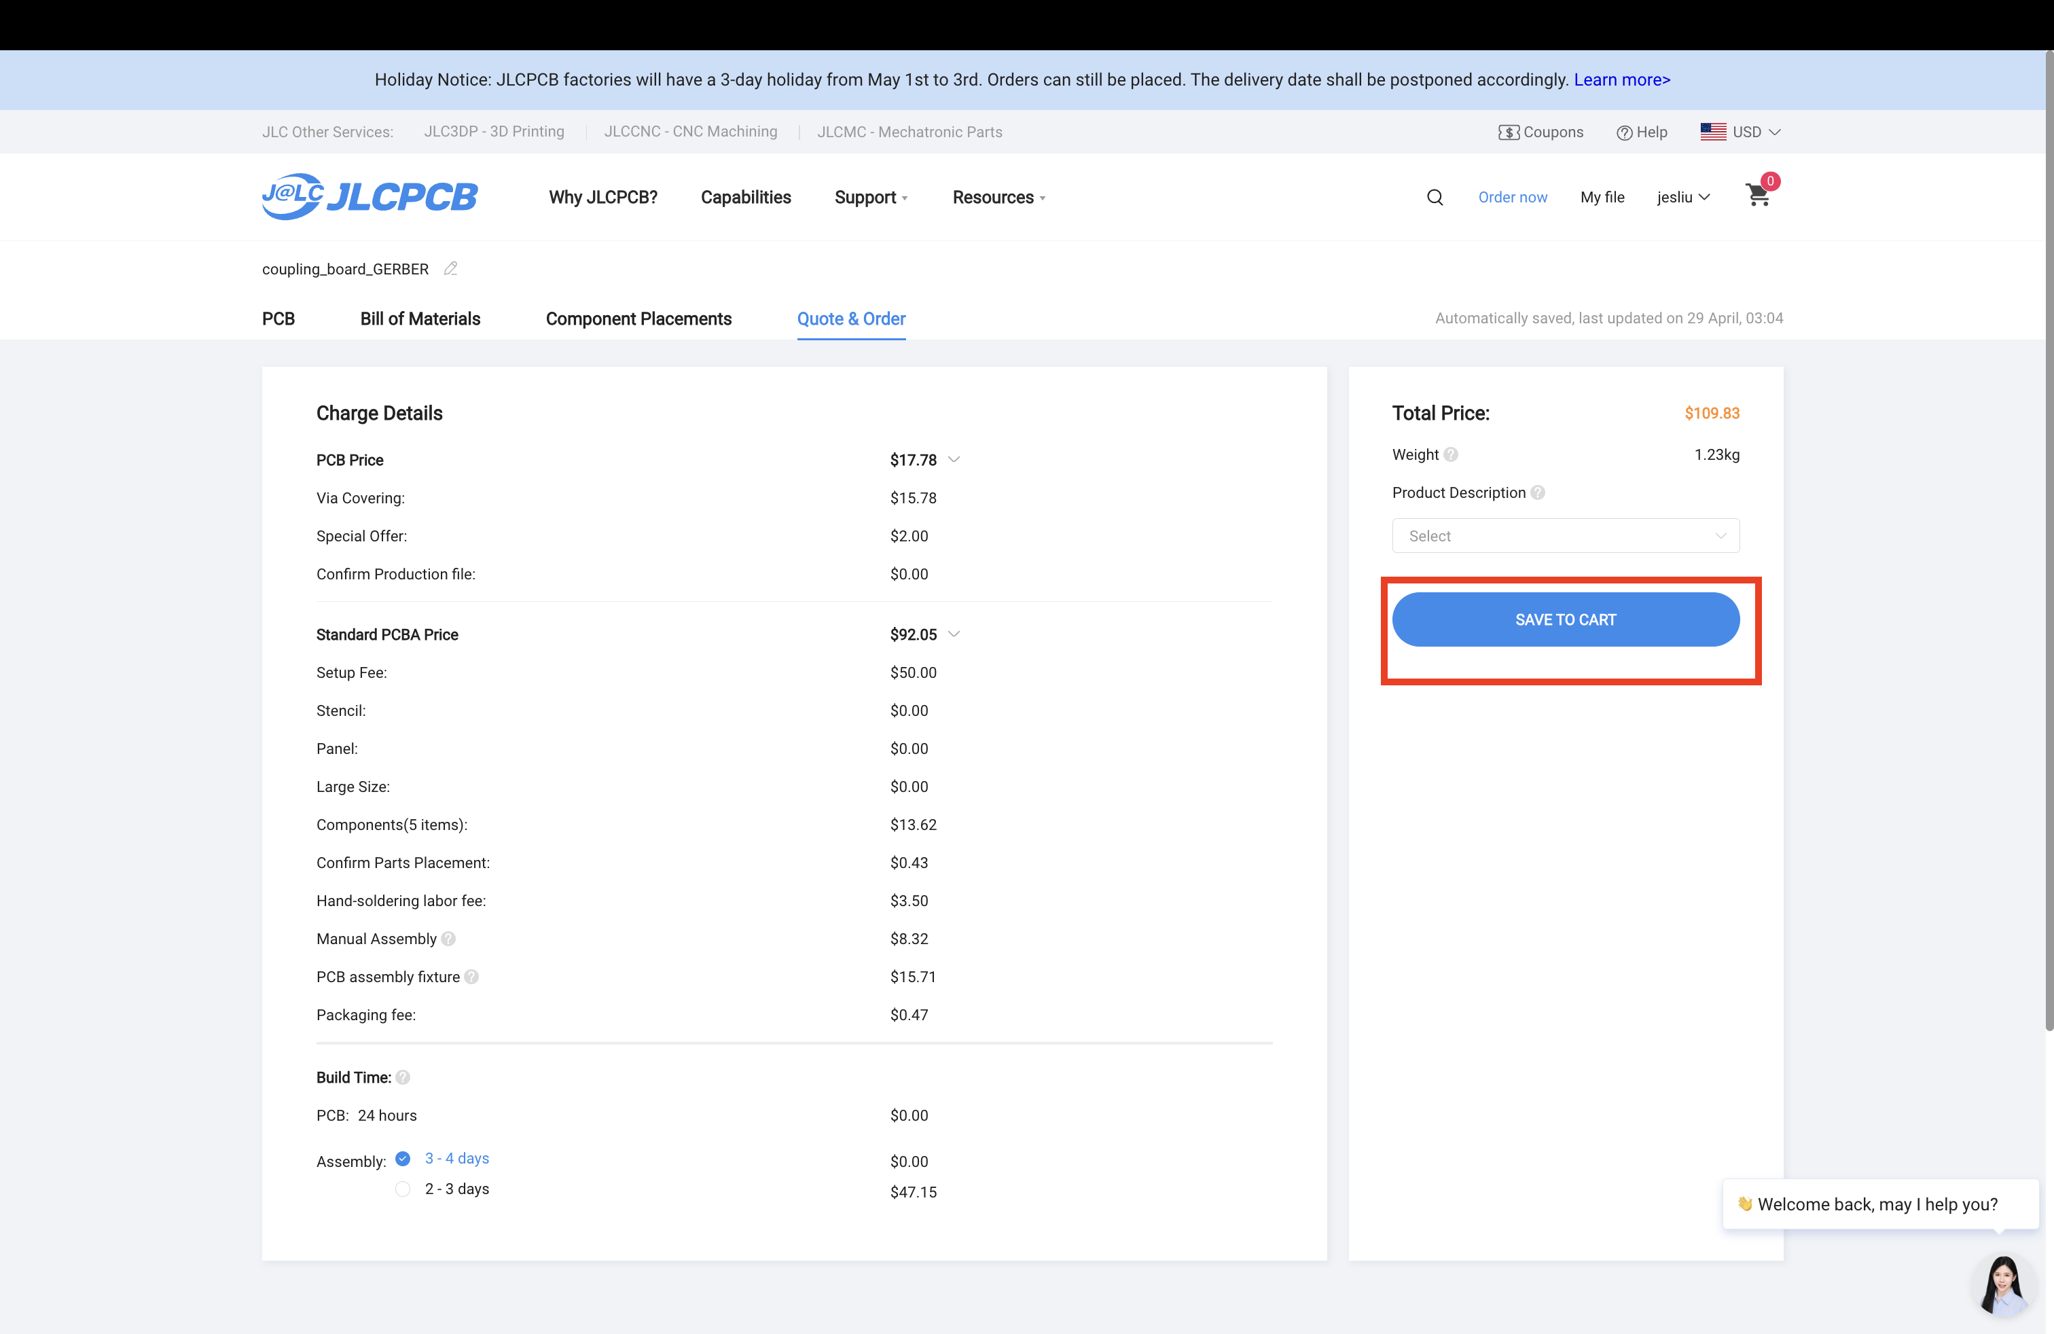Click the Packaging fee $0.47 amount

click(x=909, y=1015)
